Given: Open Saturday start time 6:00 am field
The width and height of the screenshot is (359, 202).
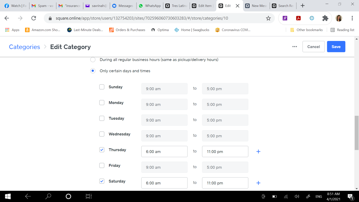Looking at the screenshot, I should click(x=164, y=183).
